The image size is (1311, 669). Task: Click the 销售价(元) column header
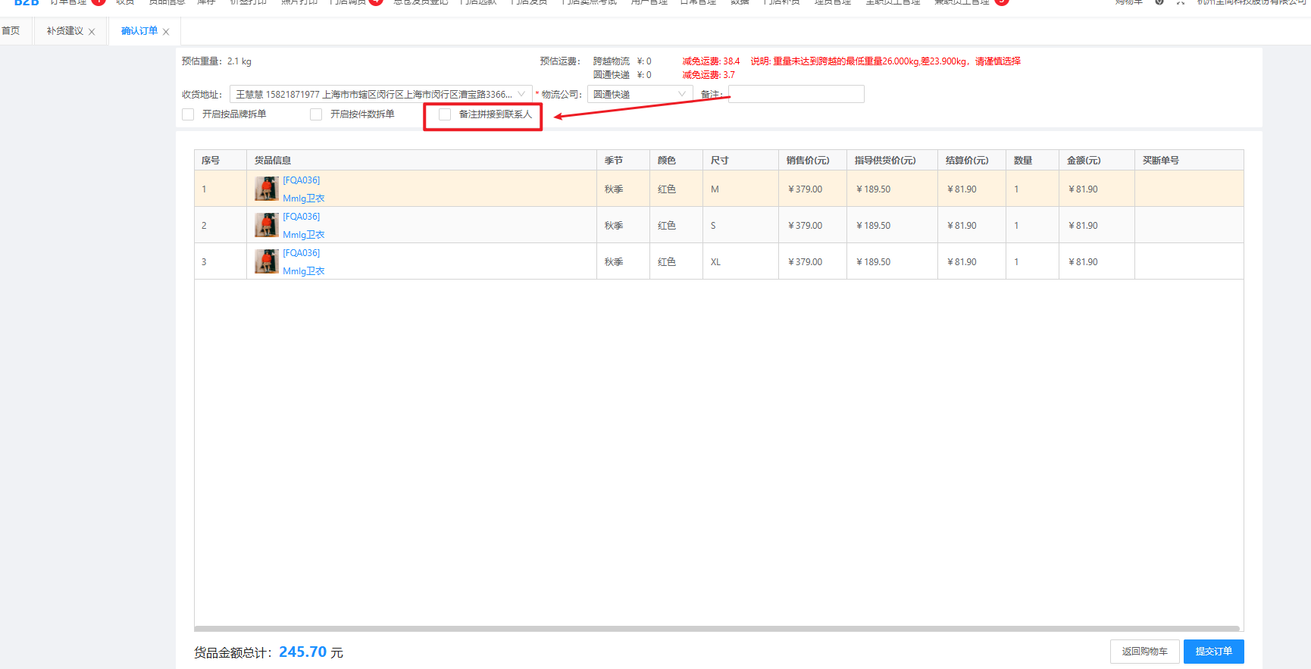(808, 161)
